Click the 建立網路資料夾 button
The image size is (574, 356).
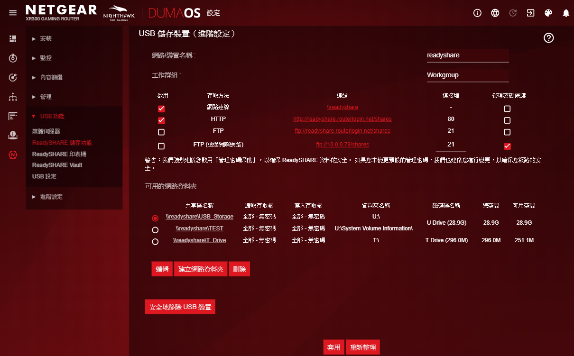pyautogui.click(x=201, y=269)
